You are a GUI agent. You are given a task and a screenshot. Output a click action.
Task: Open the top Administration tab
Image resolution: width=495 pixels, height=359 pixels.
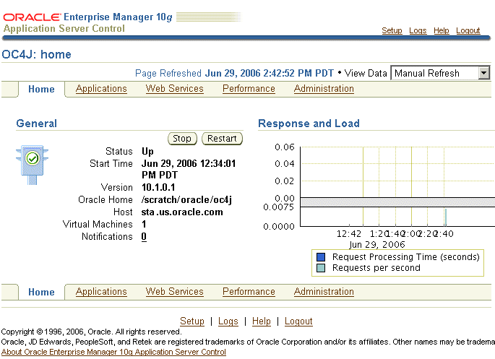(x=324, y=89)
